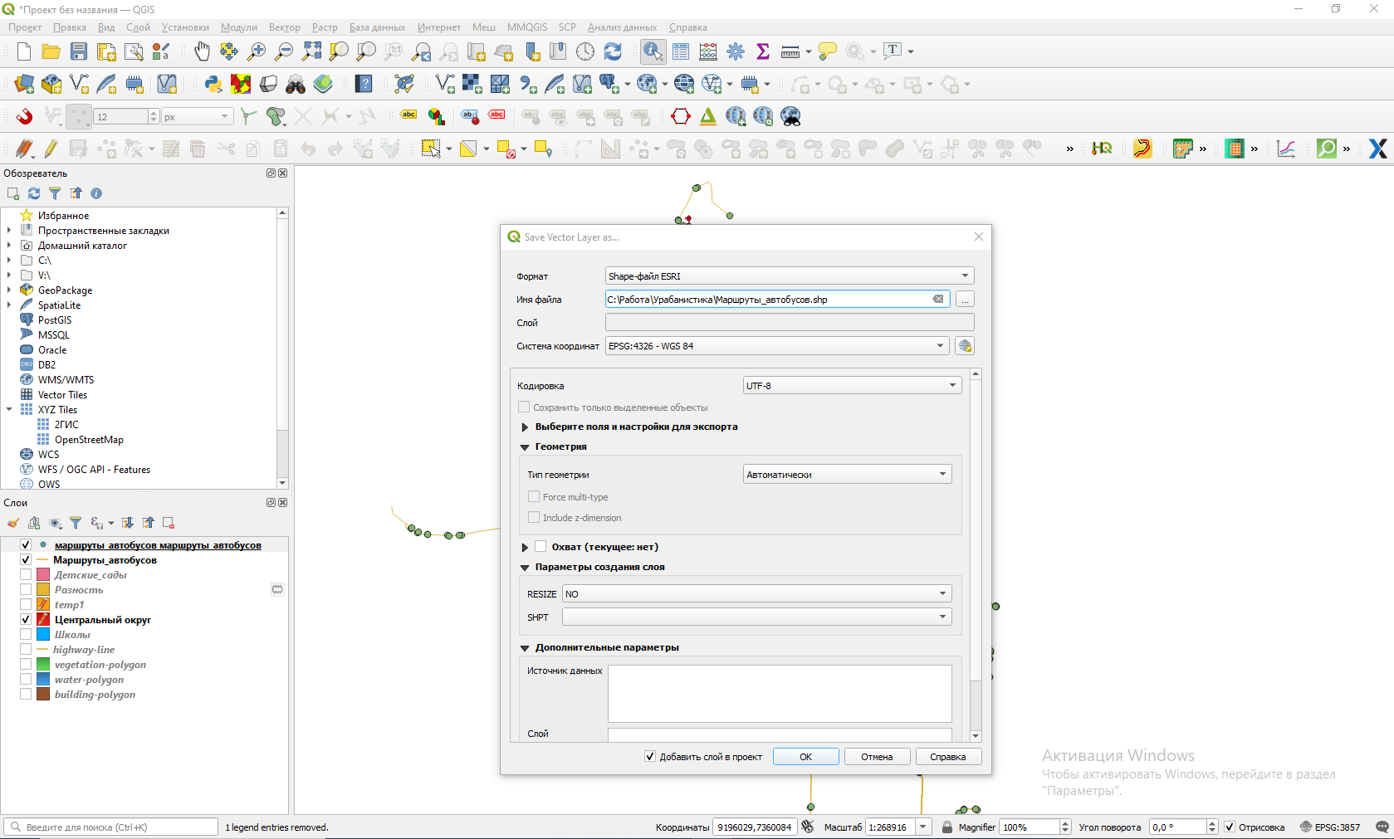Click the water-polygon layer color swatch
This screenshot has width=1394, height=839.
43,680
